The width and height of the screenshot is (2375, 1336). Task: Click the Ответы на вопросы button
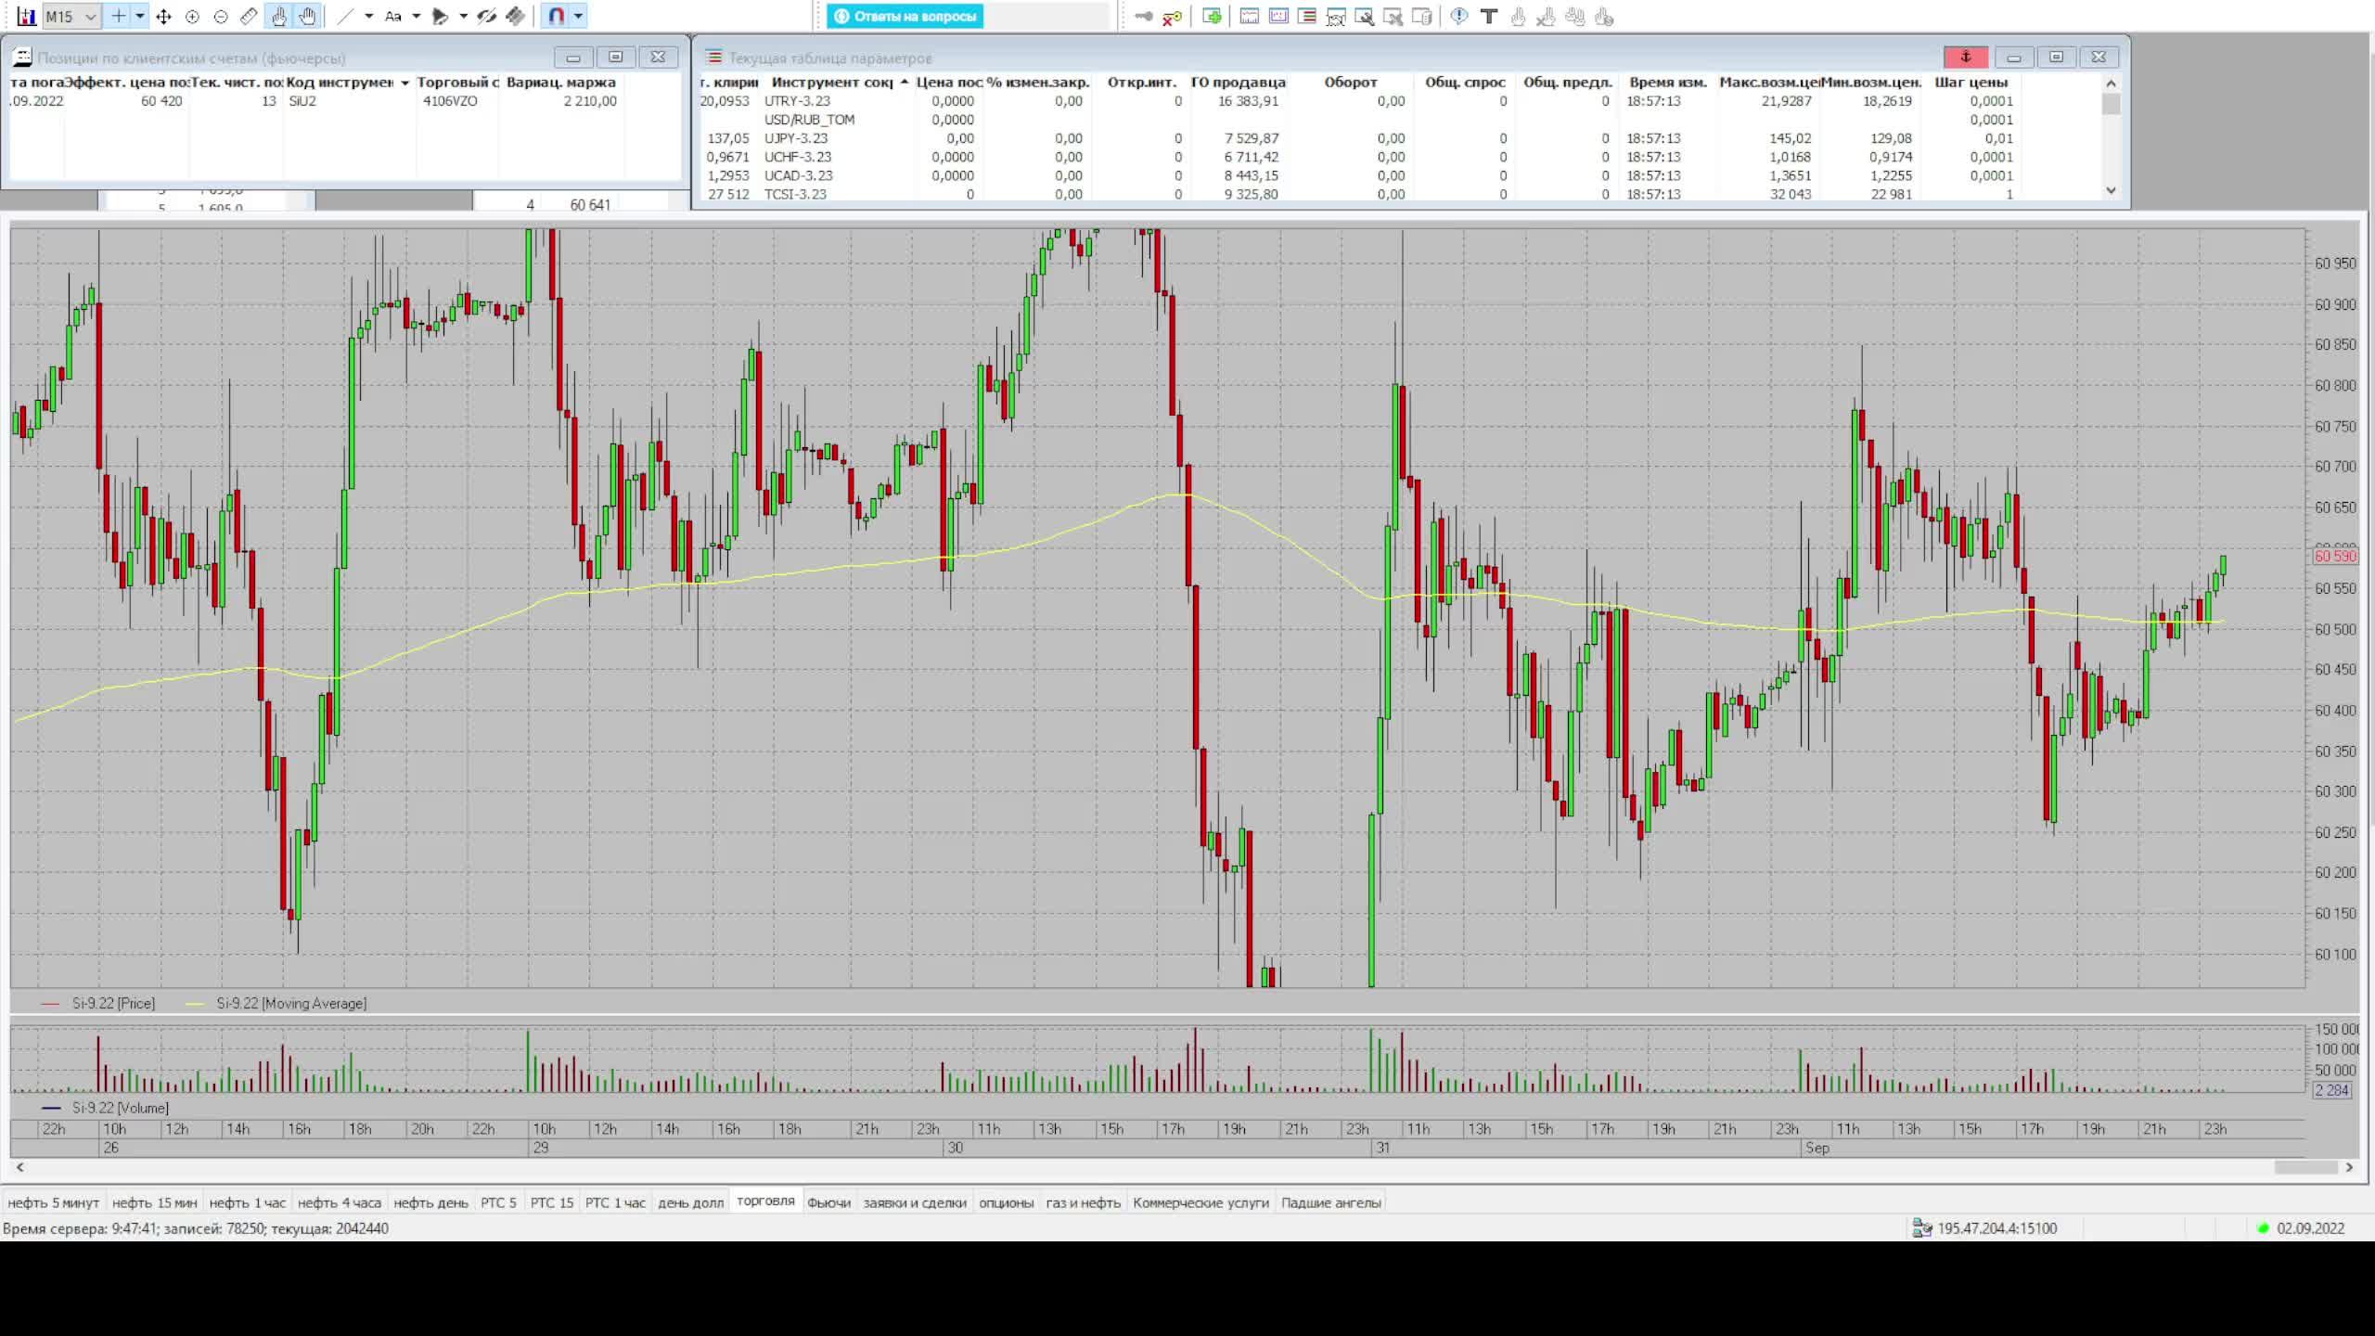[x=905, y=17]
